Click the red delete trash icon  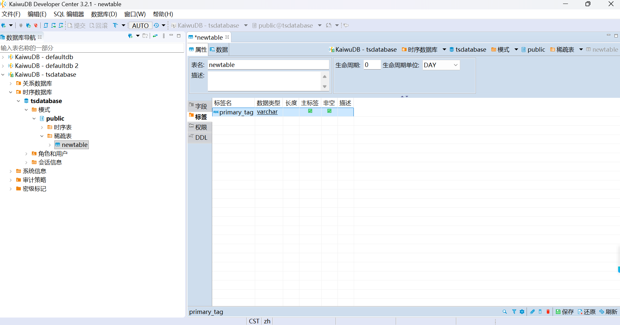(548, 312)
